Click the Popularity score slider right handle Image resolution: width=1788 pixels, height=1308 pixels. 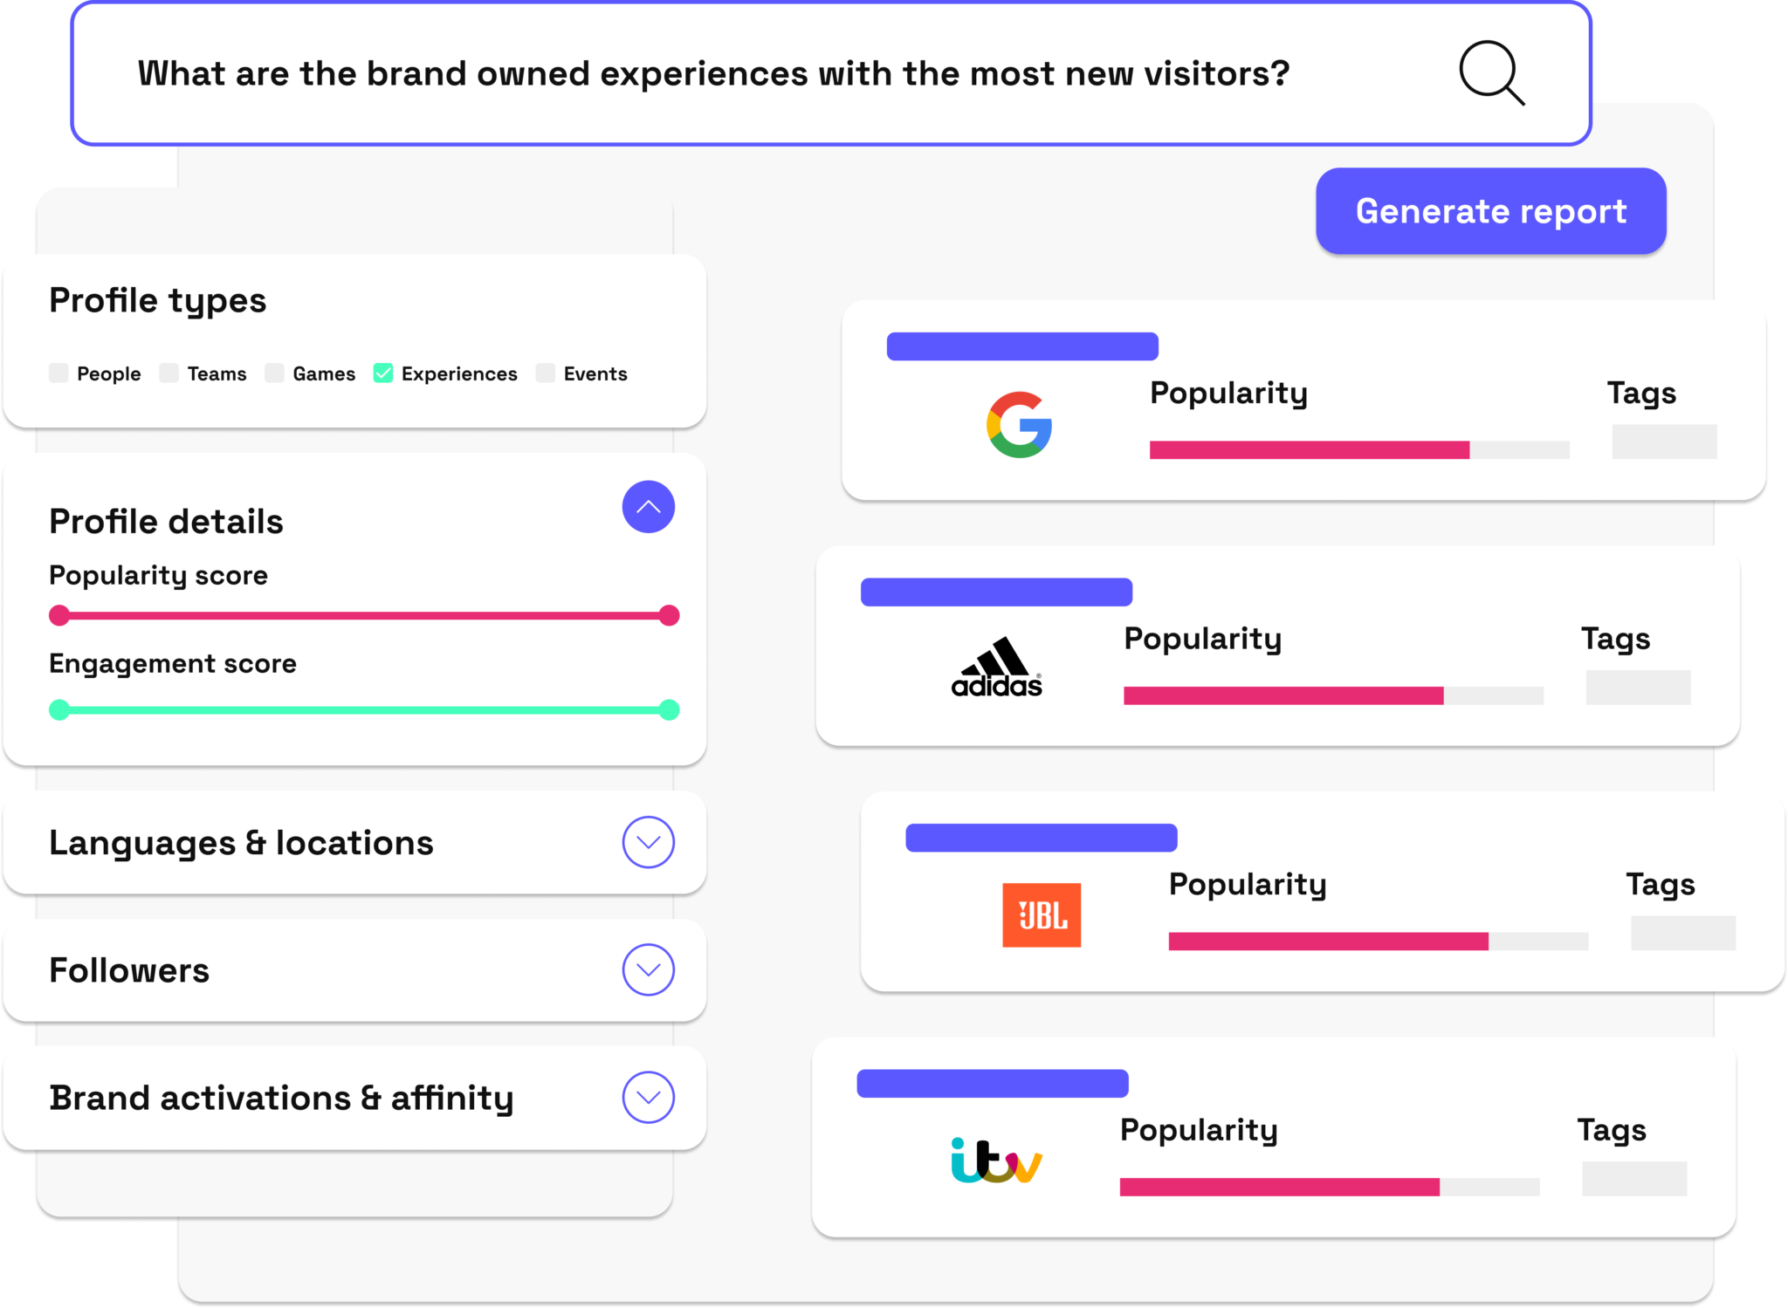669,615
